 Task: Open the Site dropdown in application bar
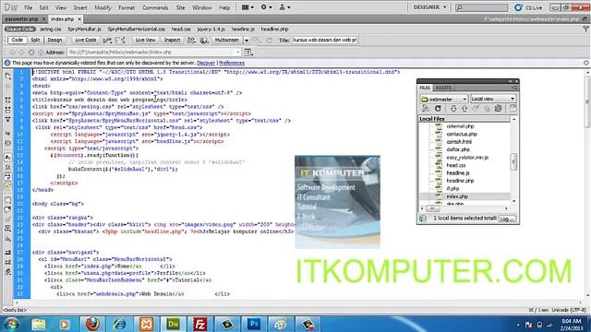pyautogui.click(x=284, y=7)
